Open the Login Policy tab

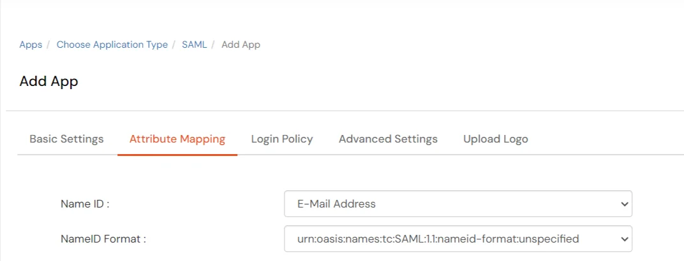(282, 139)
